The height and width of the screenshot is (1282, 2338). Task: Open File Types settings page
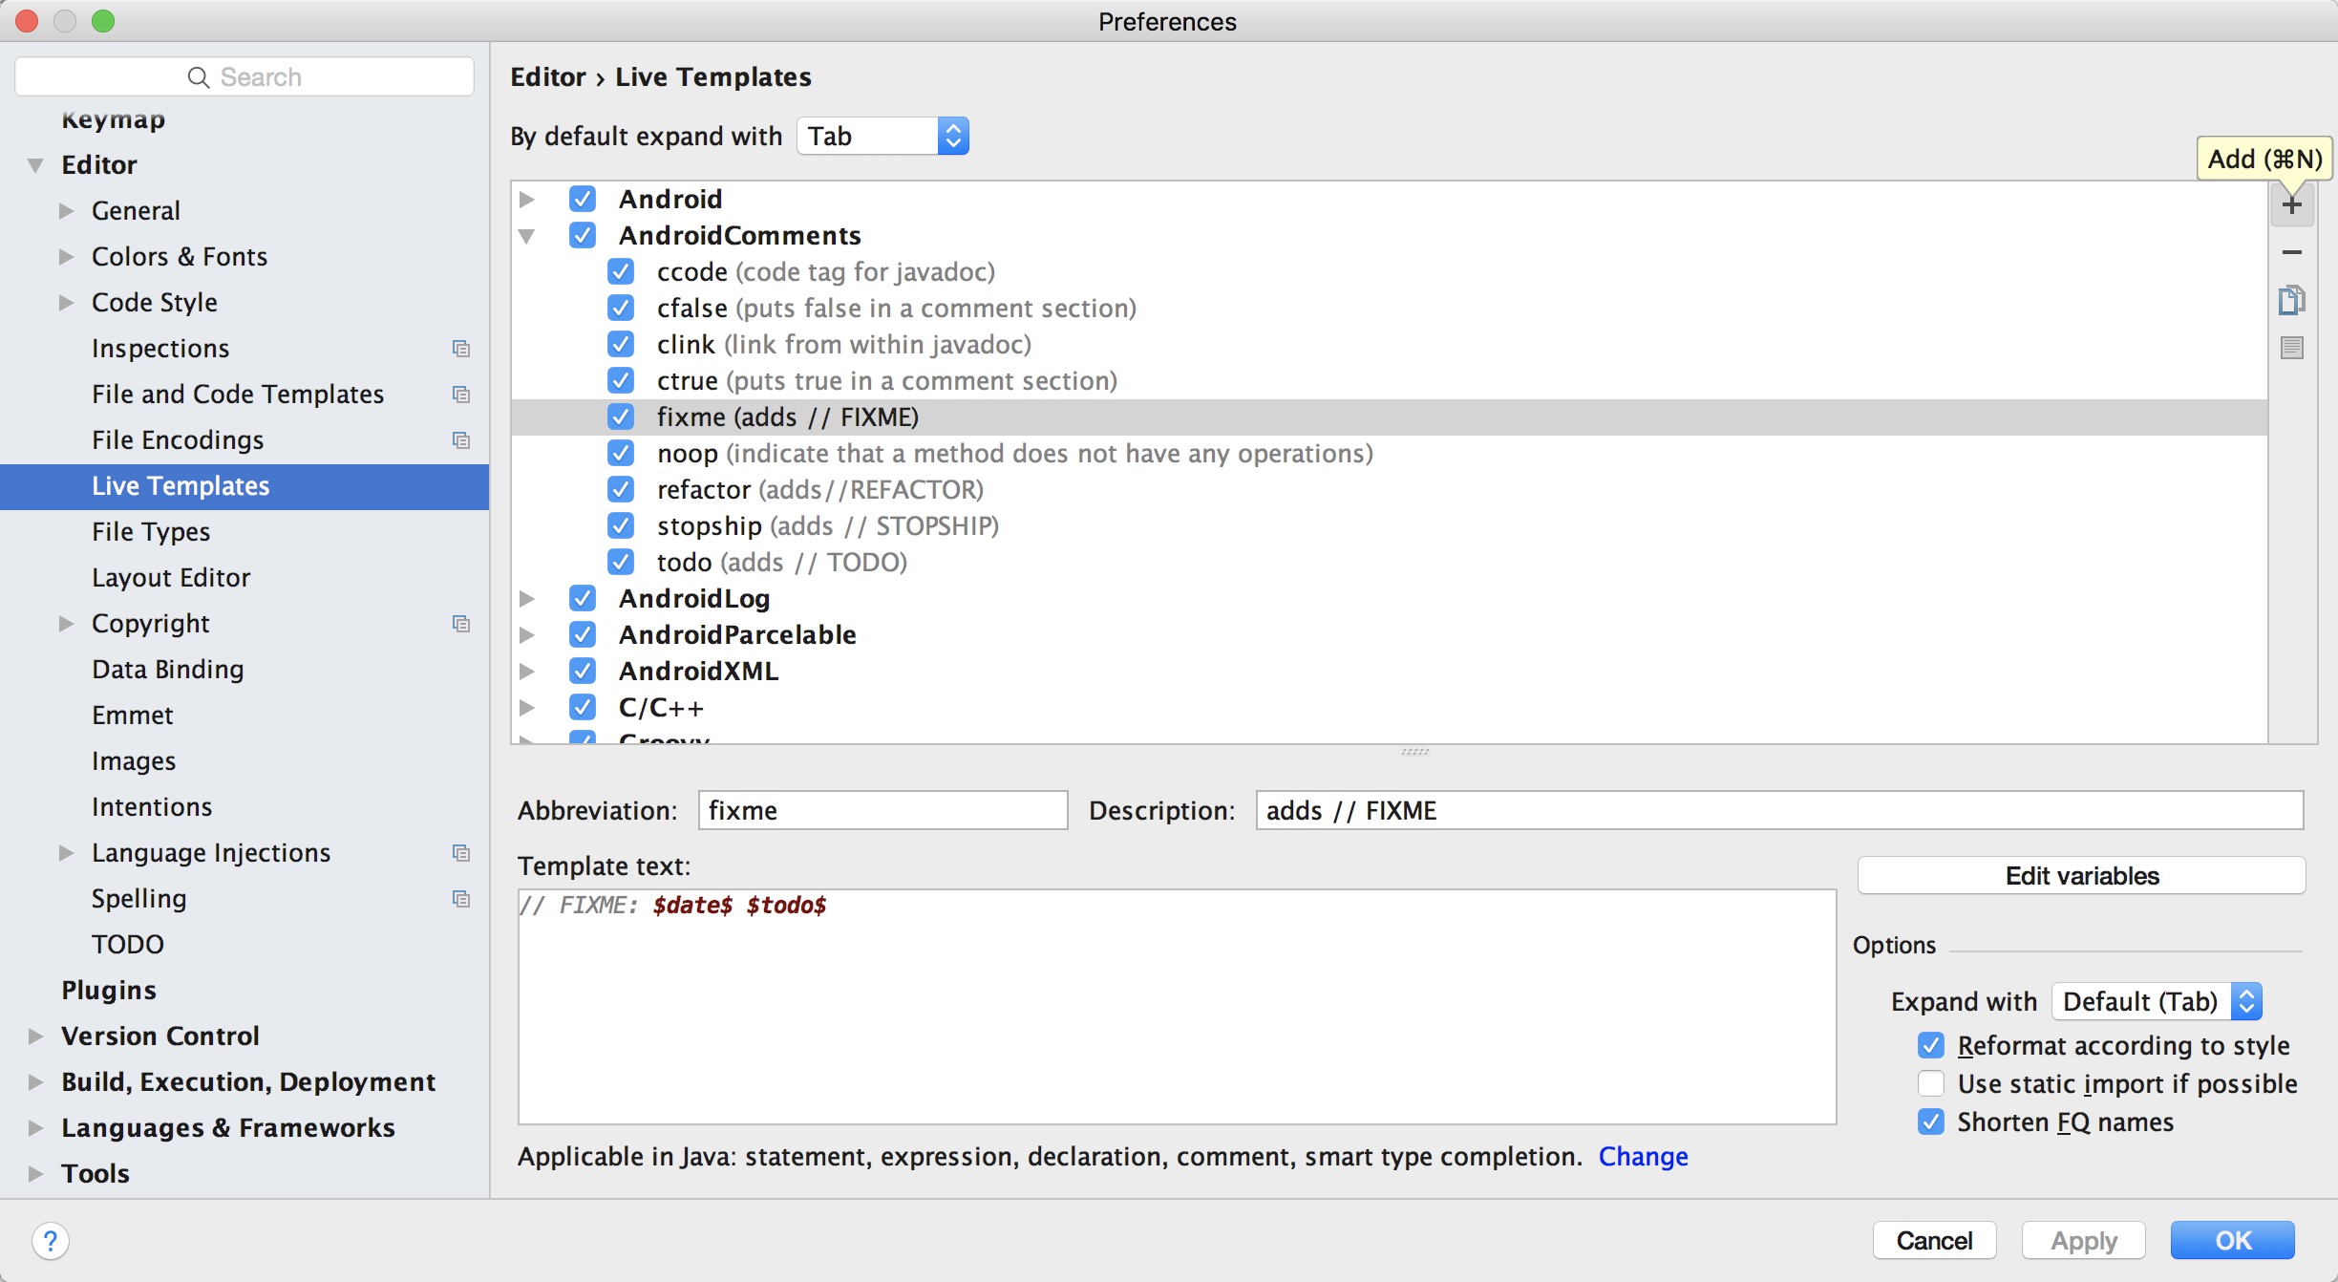[x=151, y=531]
